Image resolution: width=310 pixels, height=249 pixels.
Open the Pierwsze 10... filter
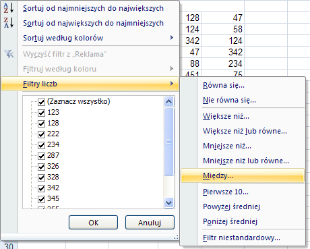point(243,192)
